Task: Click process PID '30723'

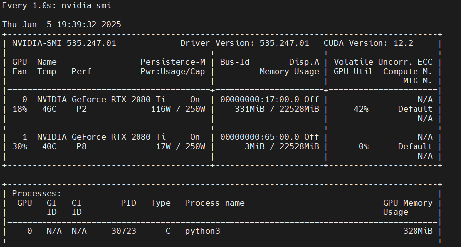Action: click(x=124, y=231)
